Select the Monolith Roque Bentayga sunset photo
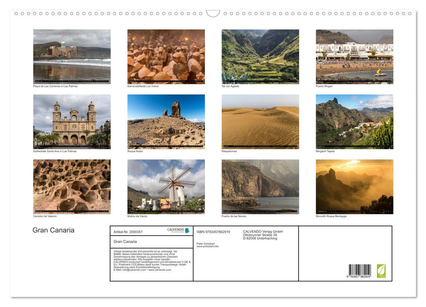Image resolution: width=426 pixels, height=307 pixels. tap(354, 186)
